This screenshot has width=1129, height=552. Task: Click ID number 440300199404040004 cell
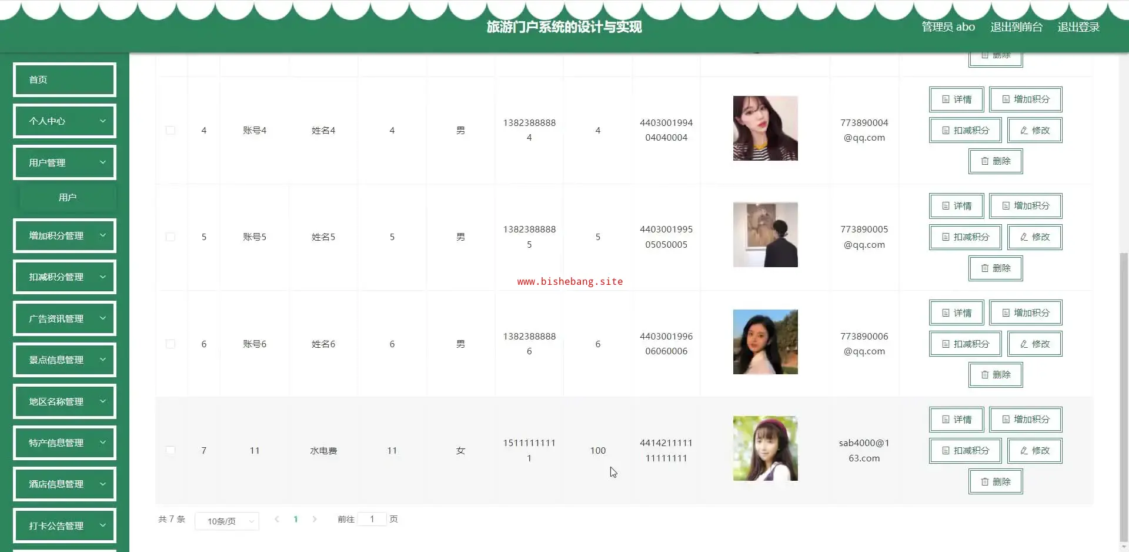click(666, 130)
